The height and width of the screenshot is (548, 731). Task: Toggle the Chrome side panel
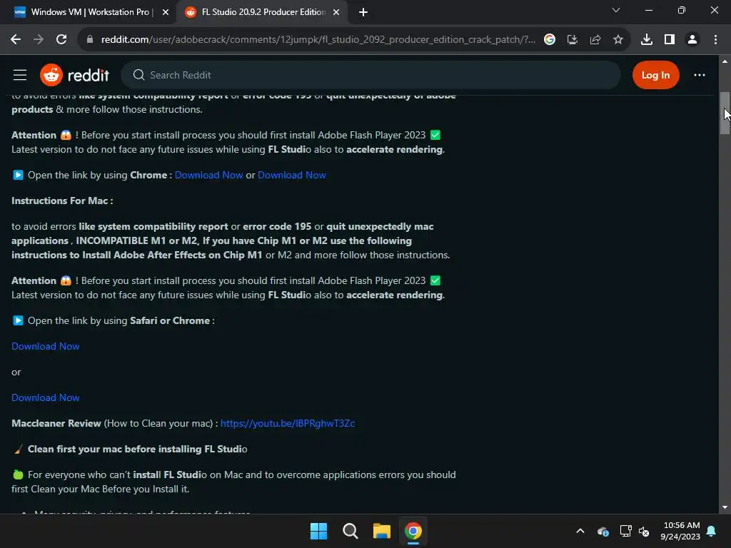click(x=670, y=40)
